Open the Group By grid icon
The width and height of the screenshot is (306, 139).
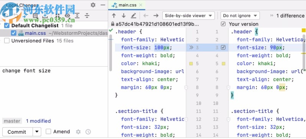click(x=58, y=16)
